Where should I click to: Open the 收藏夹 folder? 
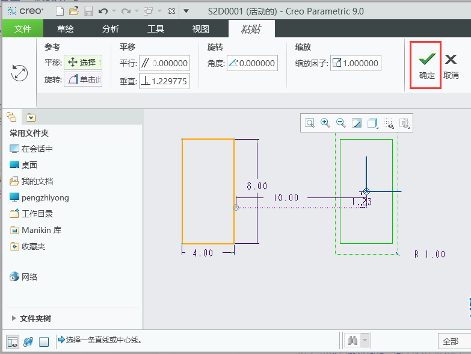(x=27, y=246)
